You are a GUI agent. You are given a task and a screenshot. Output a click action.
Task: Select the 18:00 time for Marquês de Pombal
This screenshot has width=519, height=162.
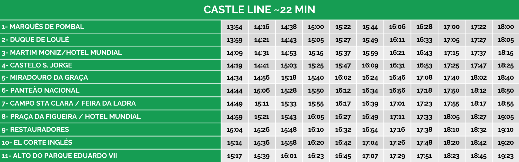tap(505, 27)
